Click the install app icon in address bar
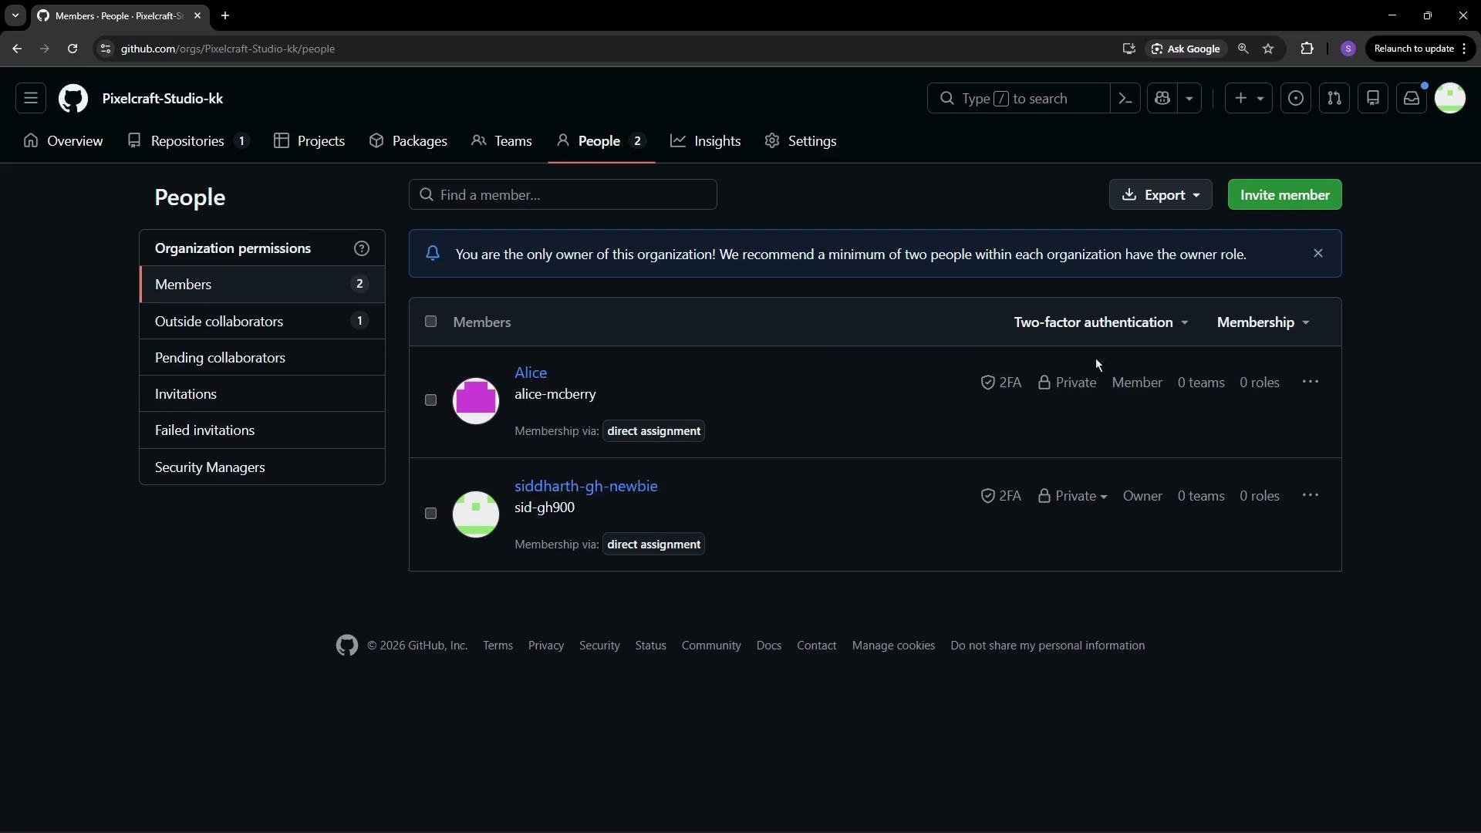Image resolution: width=1481 pixels, height=833 pixels. 1129,49
